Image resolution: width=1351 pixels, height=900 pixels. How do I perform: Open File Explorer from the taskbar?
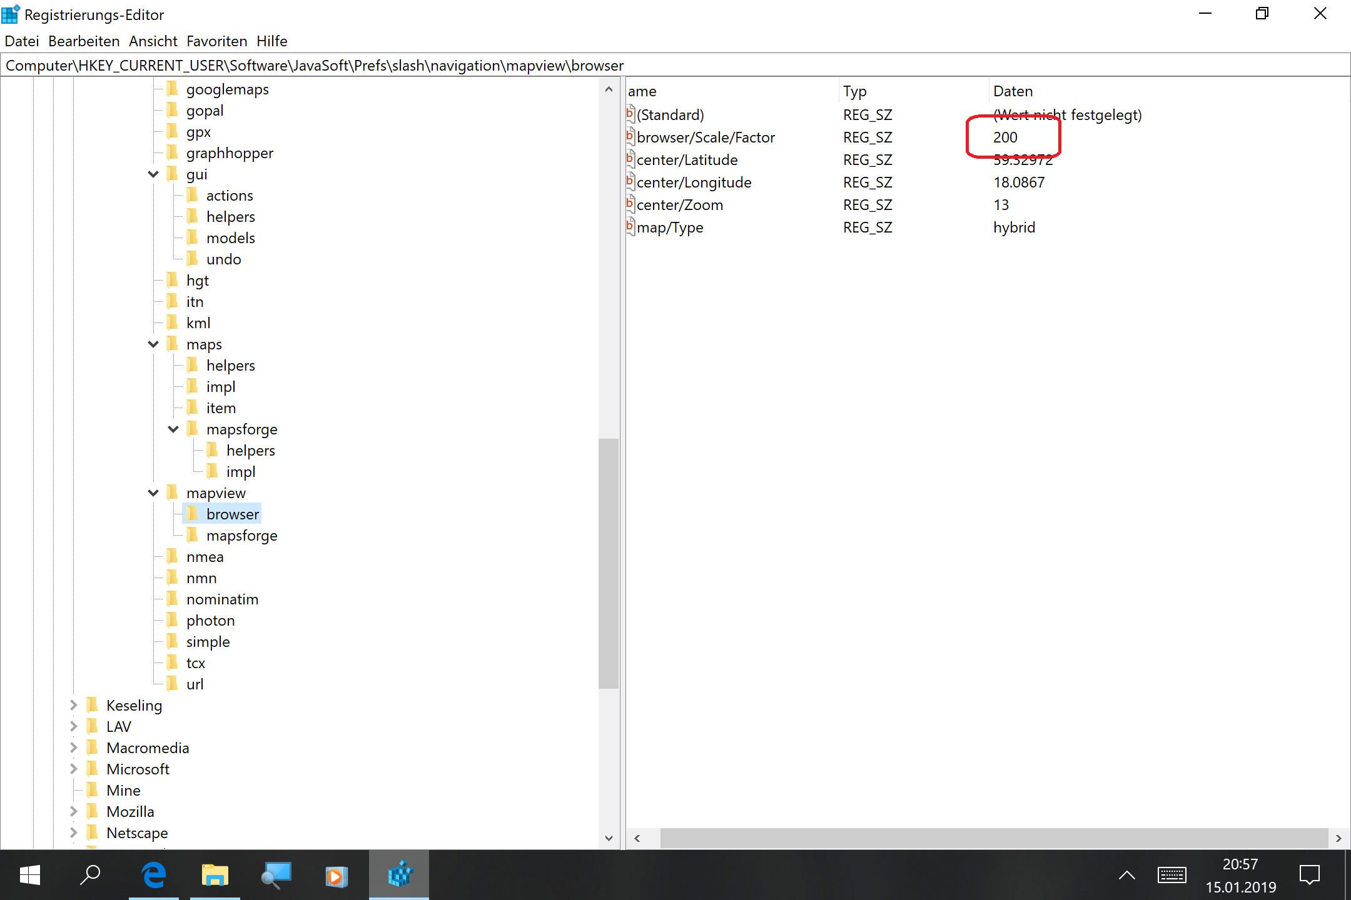(215, 875)
